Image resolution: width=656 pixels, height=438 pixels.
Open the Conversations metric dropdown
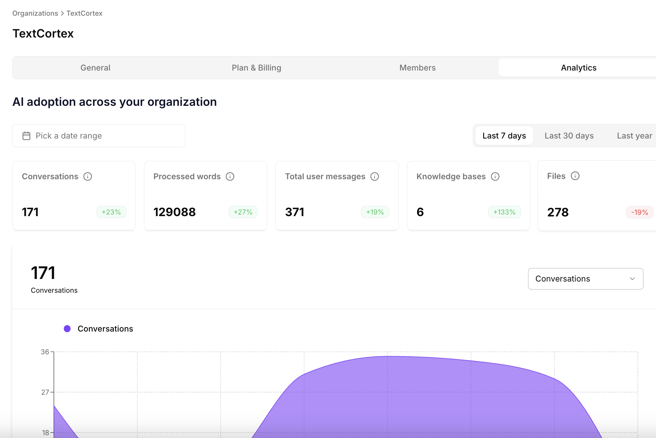(585, 279)
